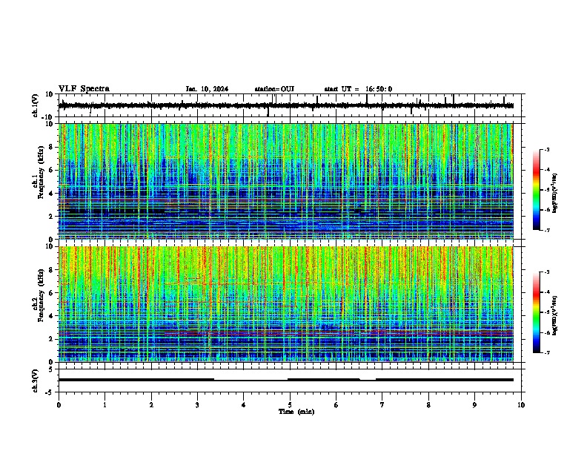Click the "6" kHz tick on ch.2 spectrogram axis

click(x=51, y=293)
